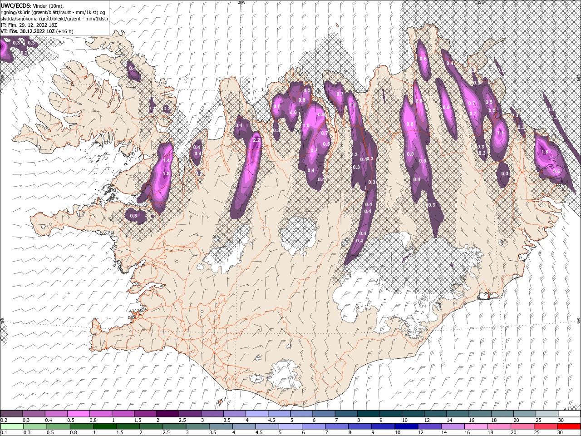Screen dimensions: 581x436
Task: Click the bright magenta 0.5 swatch in upper legend
Action: 78,414
